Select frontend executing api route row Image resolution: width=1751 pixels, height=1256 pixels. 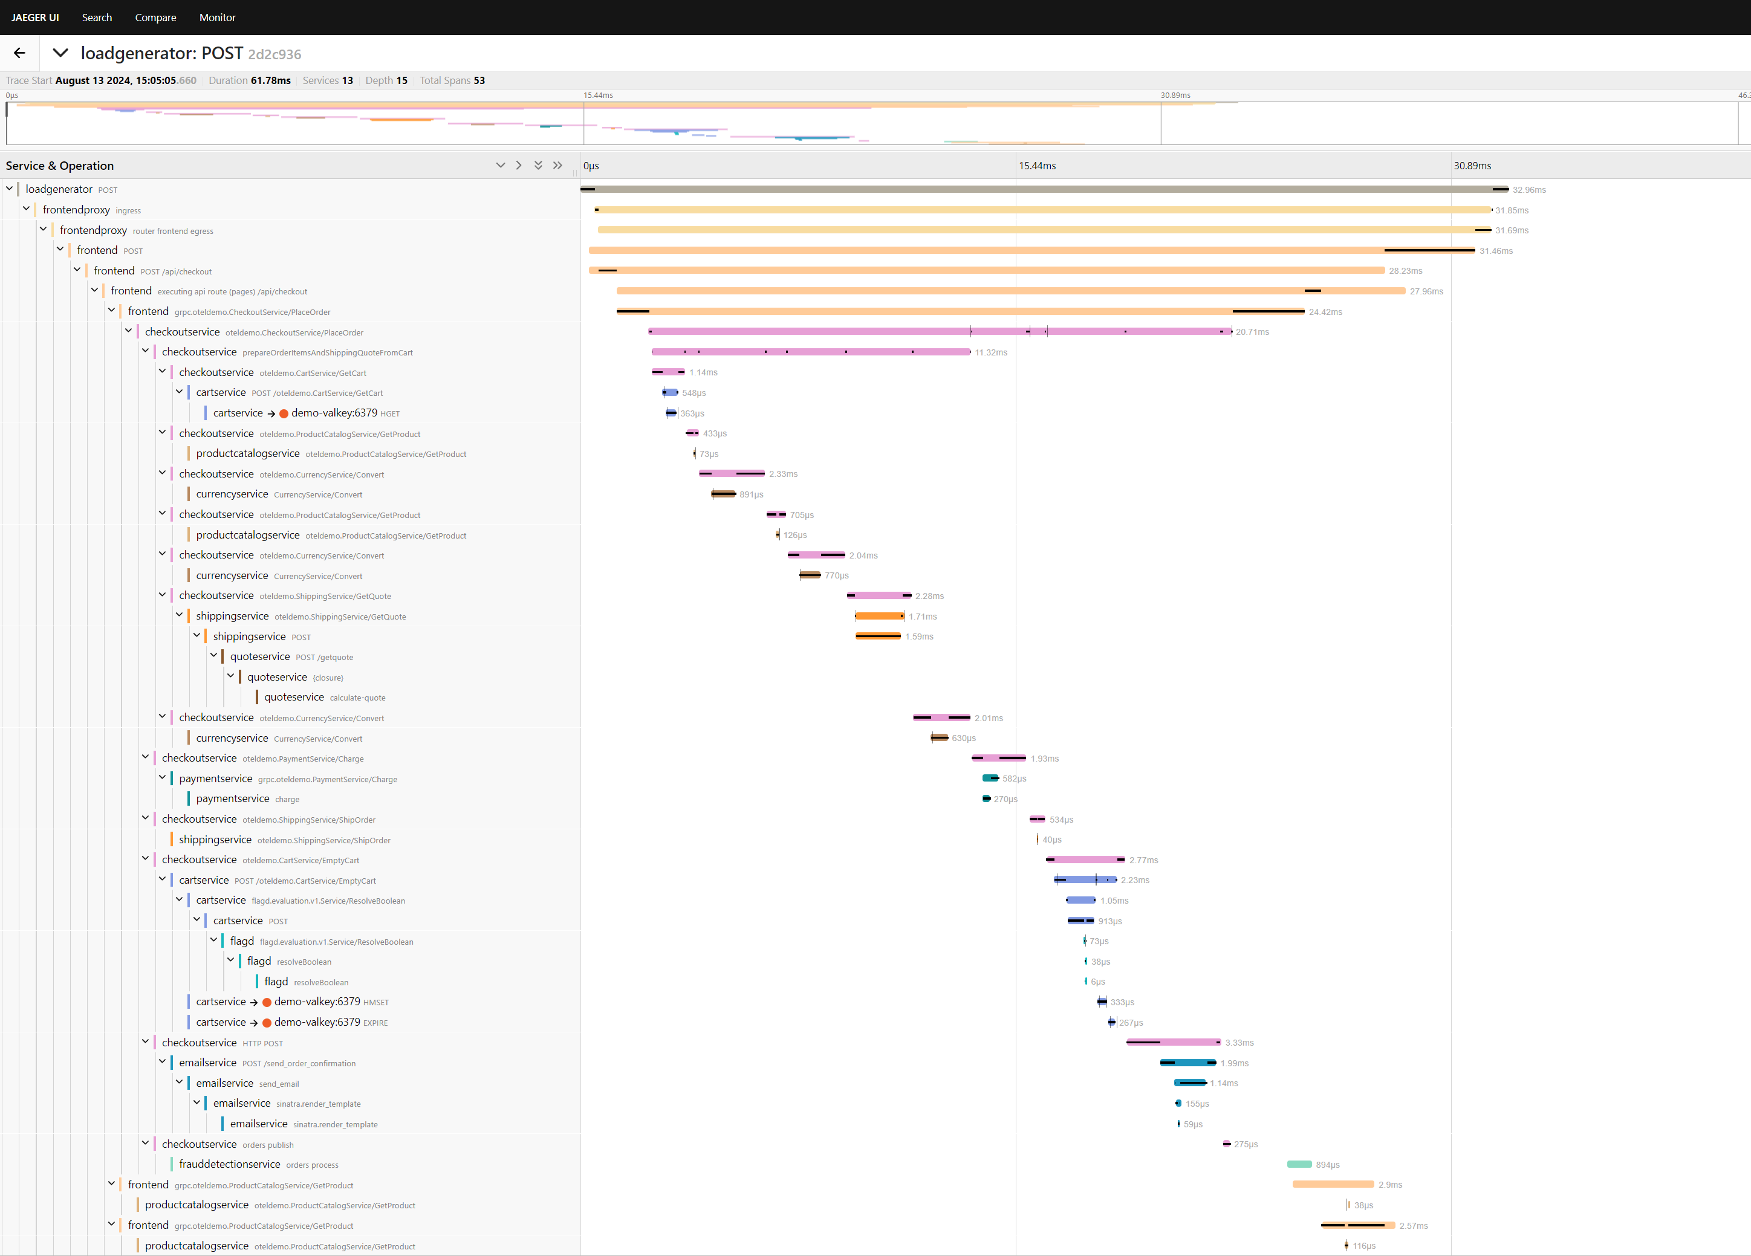pyautogui.click(x=209, y=291)
